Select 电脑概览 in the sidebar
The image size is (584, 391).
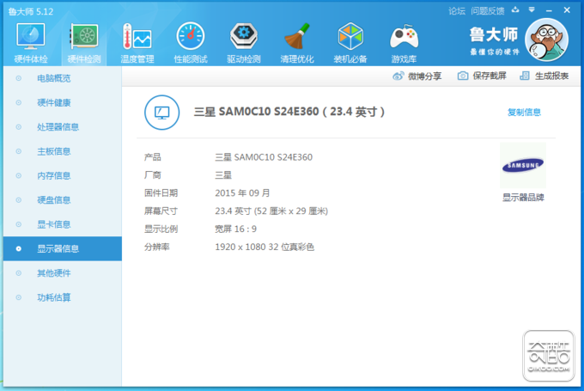[x=63, y=78]
